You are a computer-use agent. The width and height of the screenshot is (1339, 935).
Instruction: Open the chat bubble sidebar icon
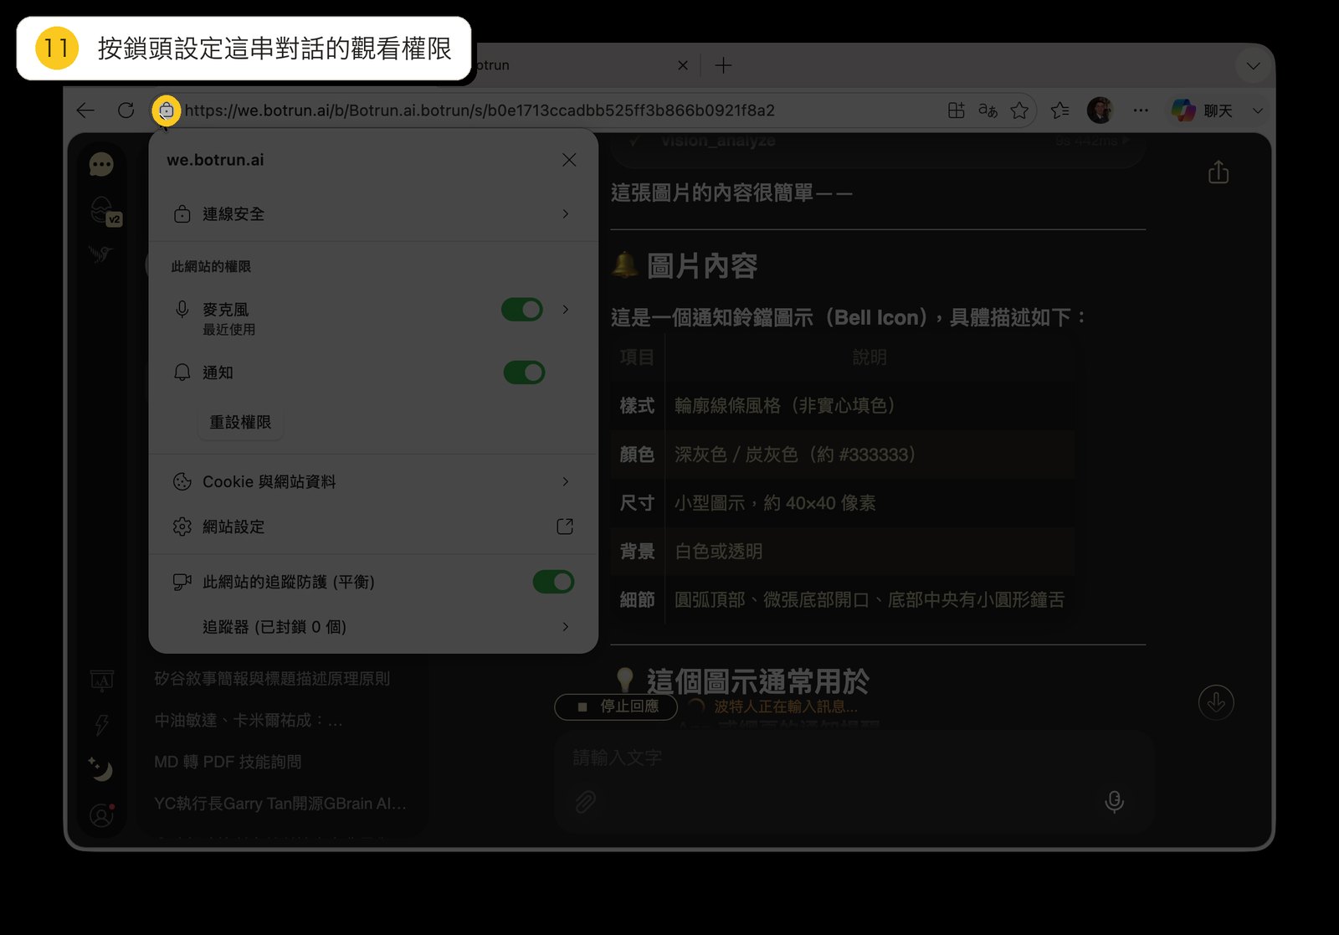click(x=101, y=164)
